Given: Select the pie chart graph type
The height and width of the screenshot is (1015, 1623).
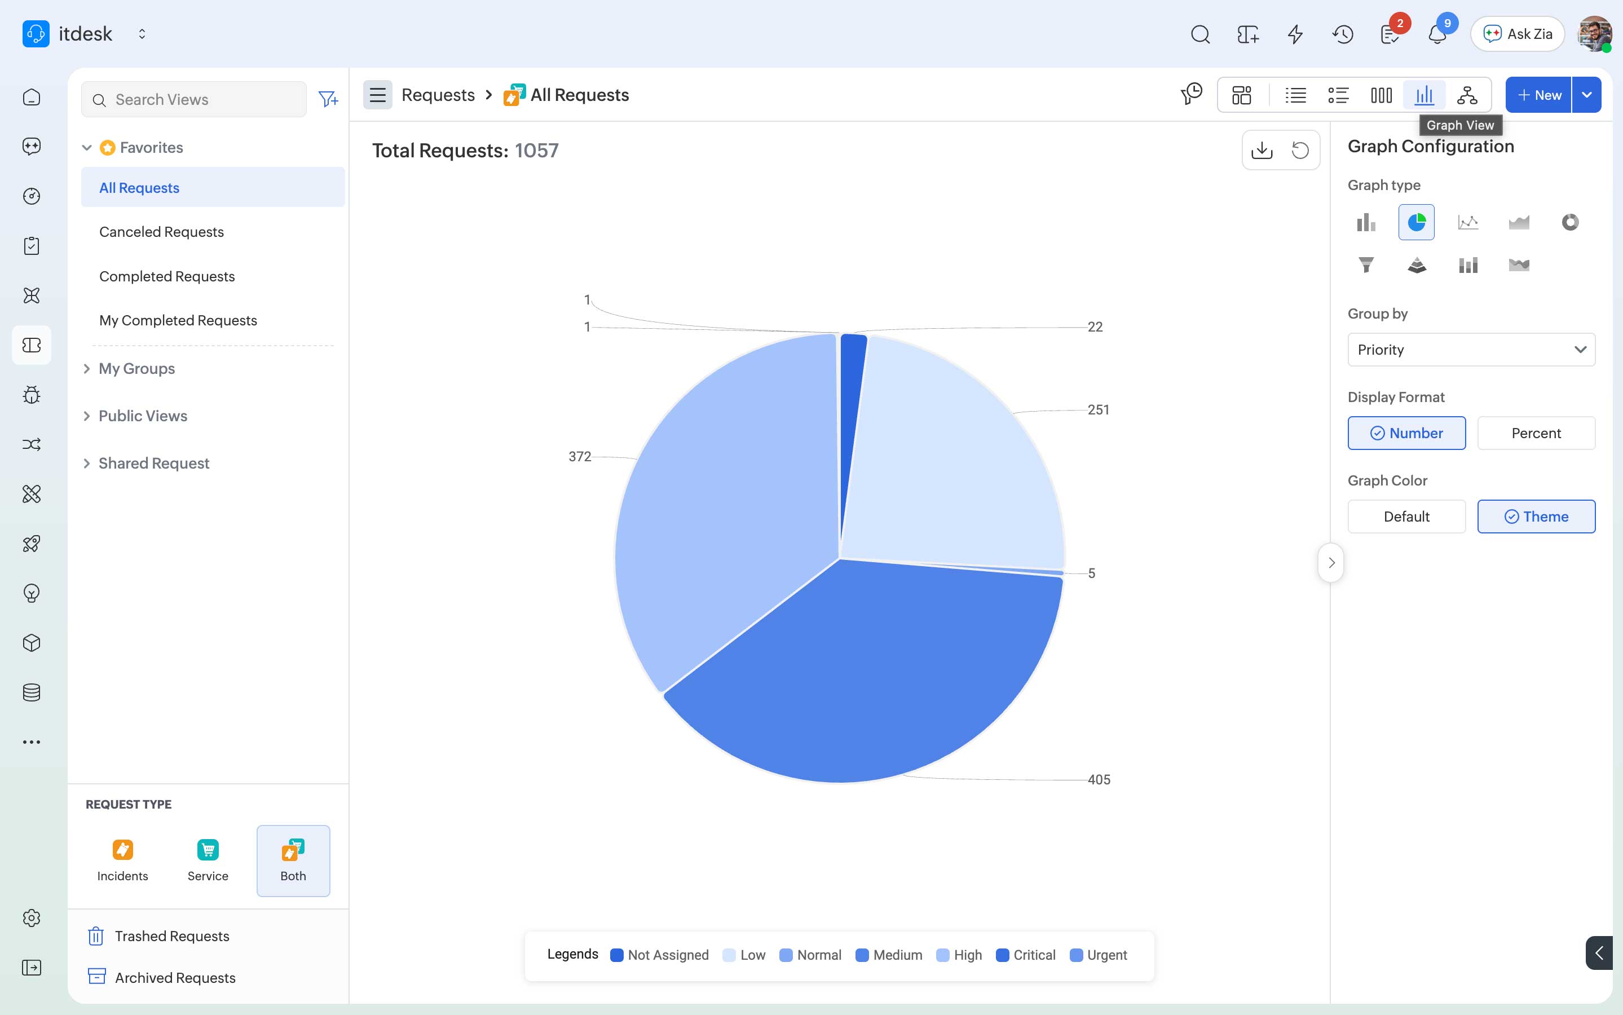Looking at the screenshot, I should point(1416,222).
